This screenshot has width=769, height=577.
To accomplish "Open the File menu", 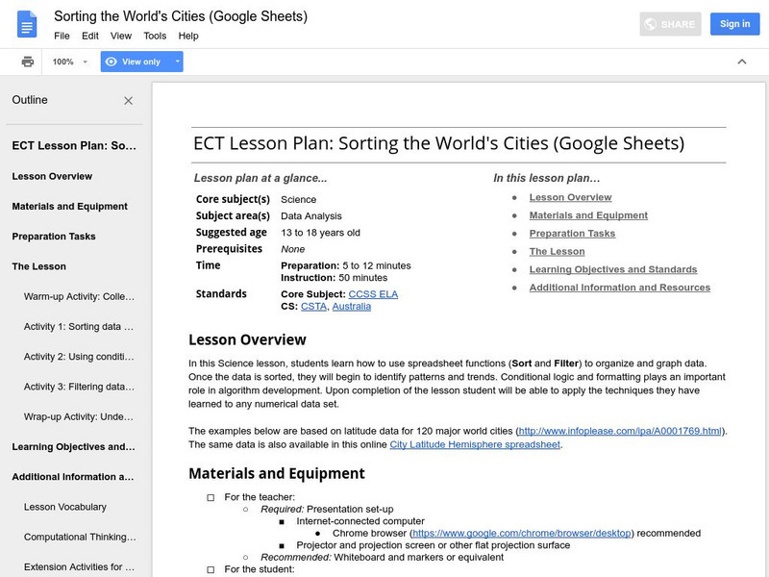I will (x=62, y=36).
